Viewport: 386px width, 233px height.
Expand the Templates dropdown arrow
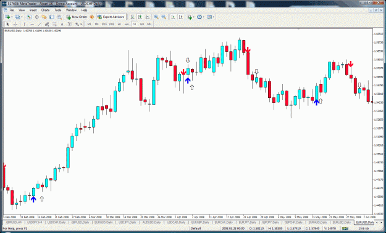[x=214, y=17]
